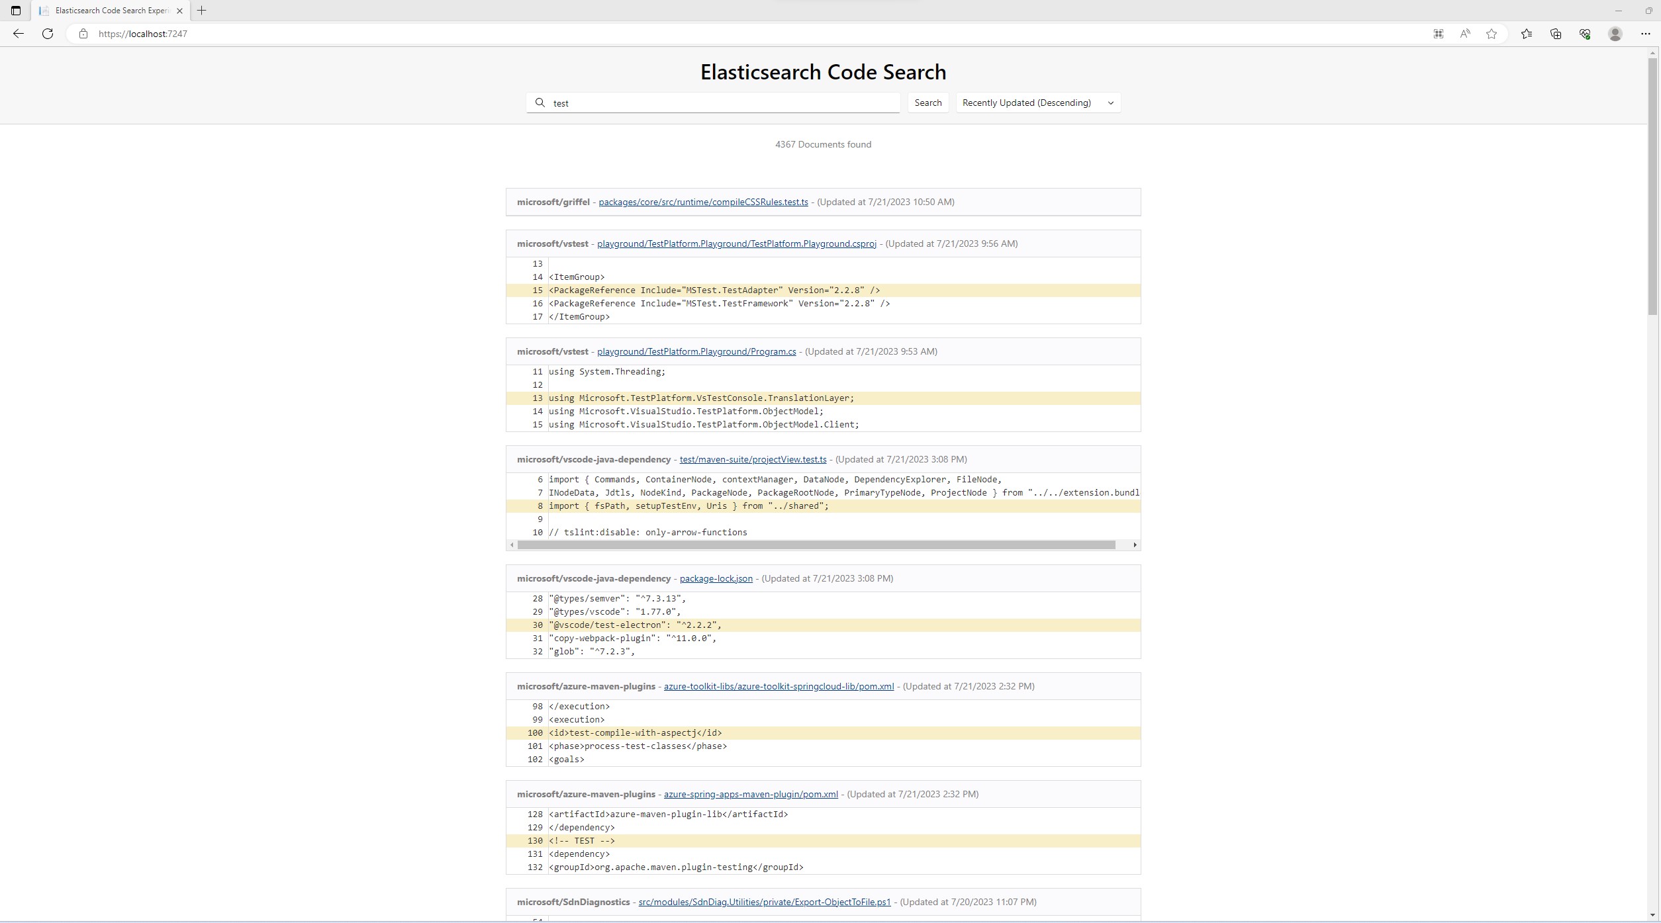Click the apps available in address bar icon
The height and width of the screenshot is (923, 1661).
[x=1438, y=34]
